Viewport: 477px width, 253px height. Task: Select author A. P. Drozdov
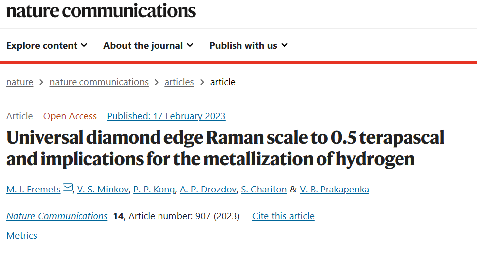pos(208,189)
